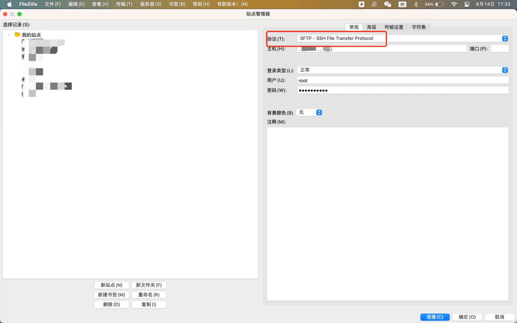Image resolution: width=517 pixels, height=323 pixels.
Task: Open the 编辑 (E) menu
Action: (76, 4)
